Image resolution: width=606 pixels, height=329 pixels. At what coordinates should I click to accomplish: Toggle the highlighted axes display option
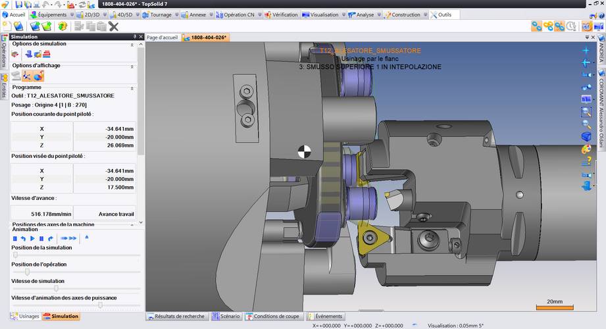27,76
